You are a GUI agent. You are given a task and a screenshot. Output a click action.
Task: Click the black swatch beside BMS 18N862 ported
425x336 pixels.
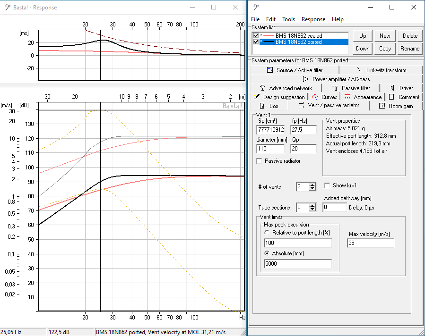tap(269, 42)
